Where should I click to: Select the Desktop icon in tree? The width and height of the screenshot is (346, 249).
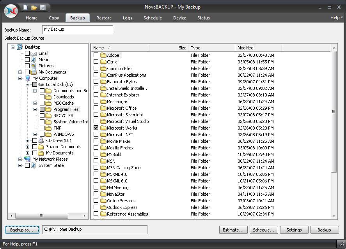pyautogui.click(x=20, y=47)
